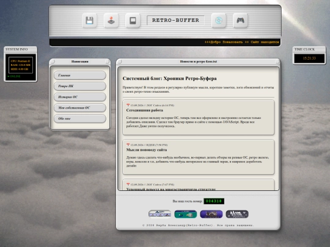330x247 pixels.
Task: Click right corner button of blog window
Action: [x=277, y=62]
